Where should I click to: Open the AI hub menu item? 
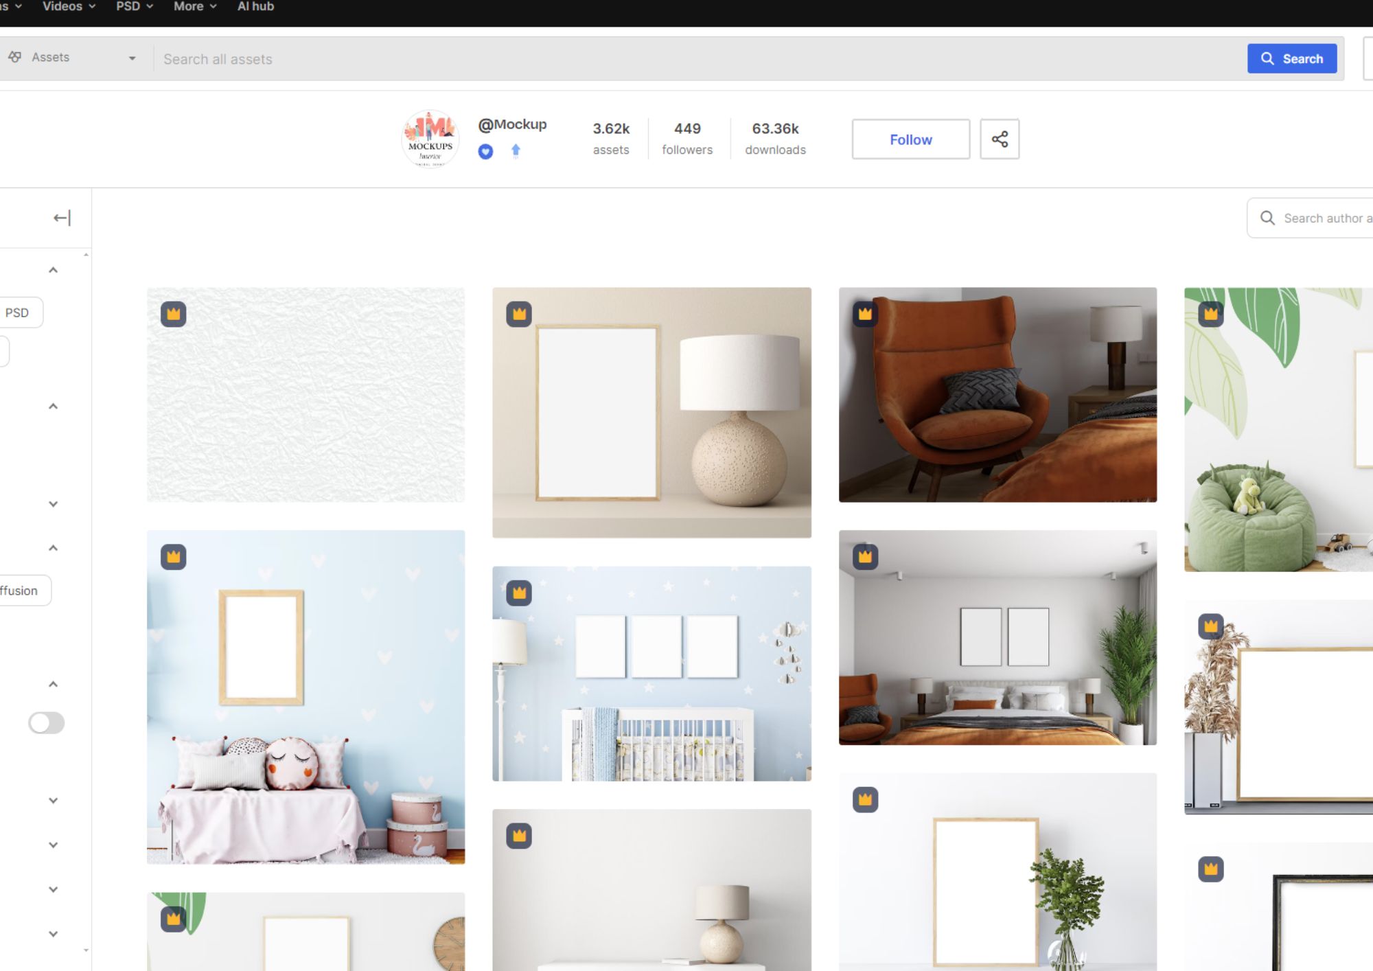click(x=255, y=7)
